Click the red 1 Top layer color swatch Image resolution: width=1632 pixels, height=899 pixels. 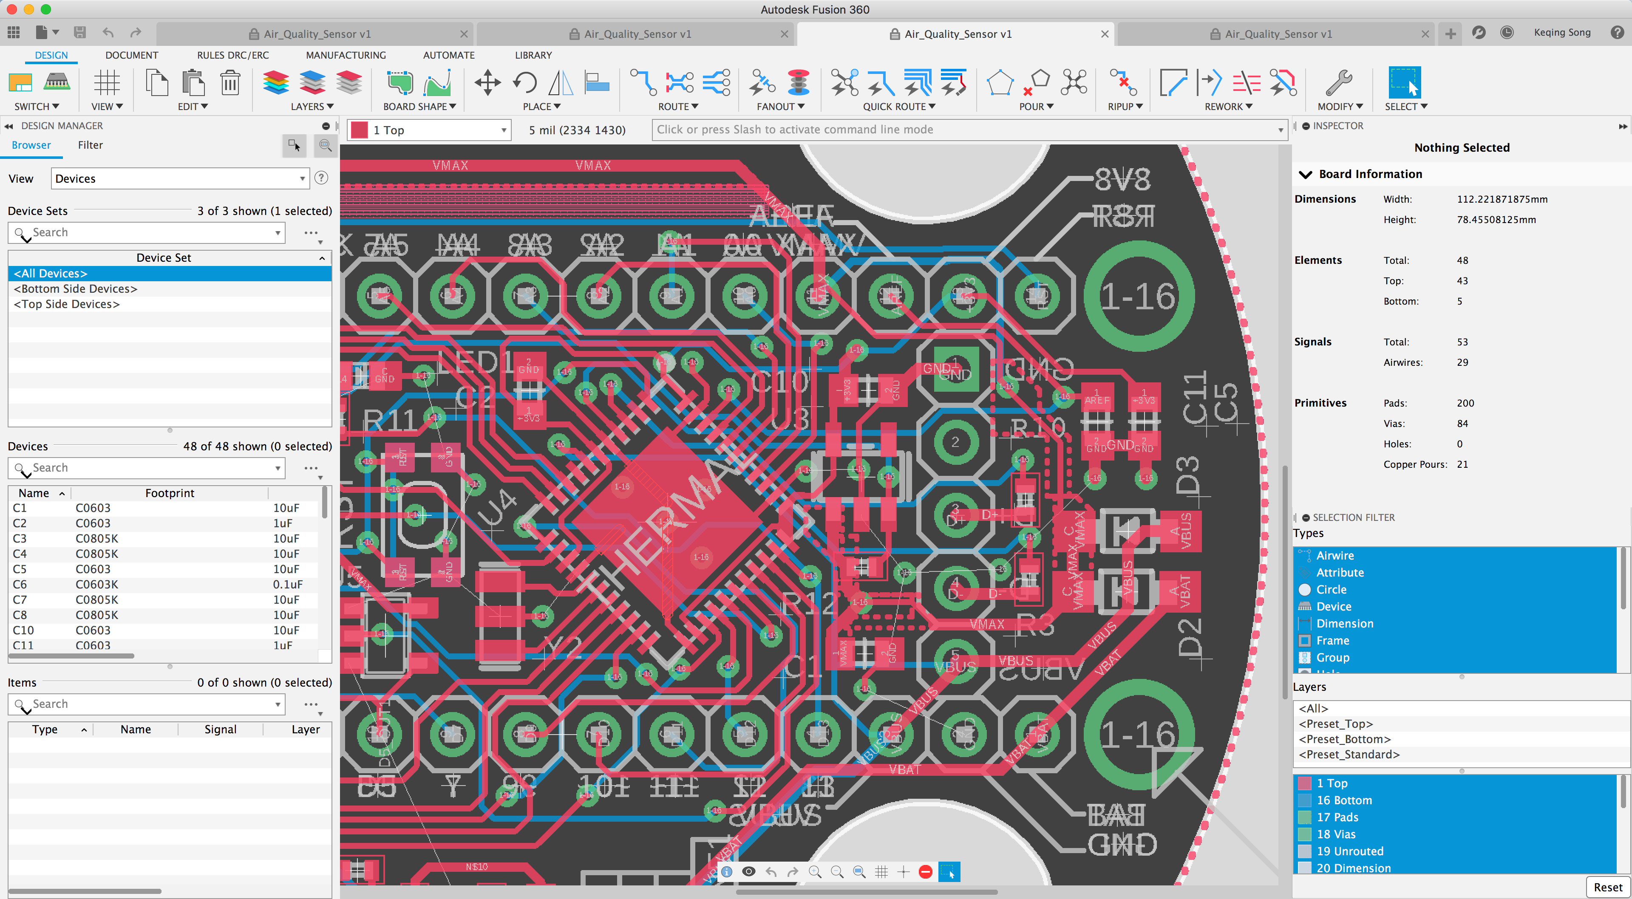point(359,130)
